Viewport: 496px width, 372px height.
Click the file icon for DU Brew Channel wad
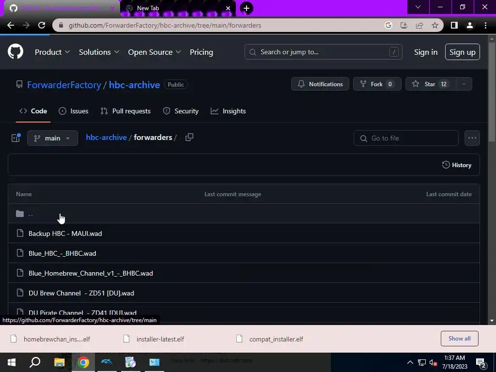click(20, 293)
